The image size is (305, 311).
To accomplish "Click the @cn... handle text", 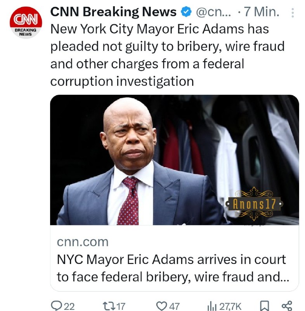I will 213,12.
